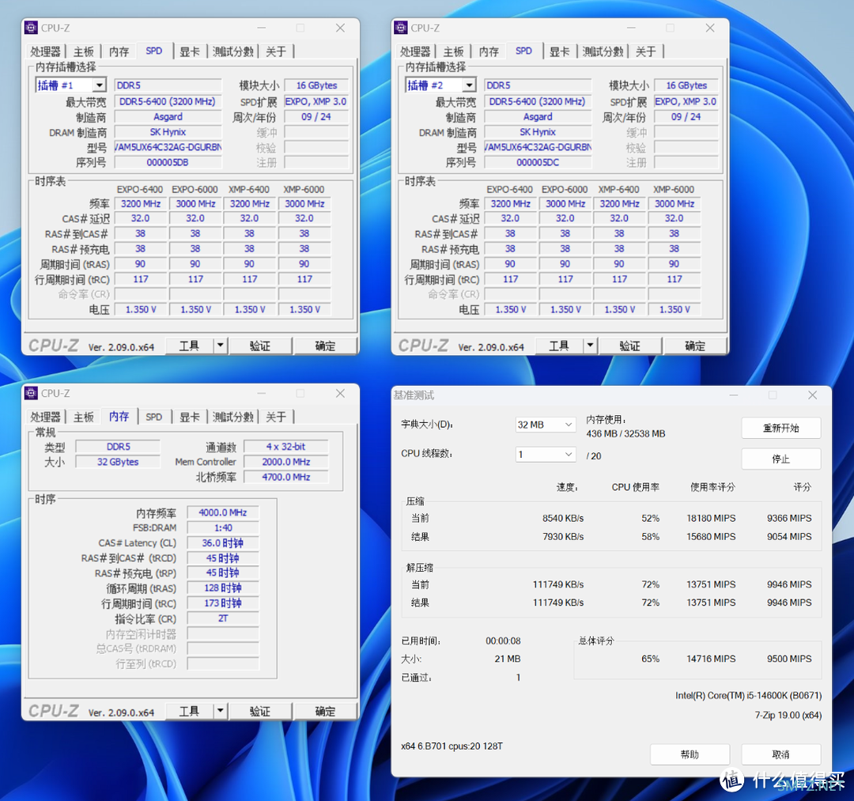Expand 工具 dropdown arrow in Memory tab window
The width and height of the screenshot is (854, 801).
click(x=220, y=711)
